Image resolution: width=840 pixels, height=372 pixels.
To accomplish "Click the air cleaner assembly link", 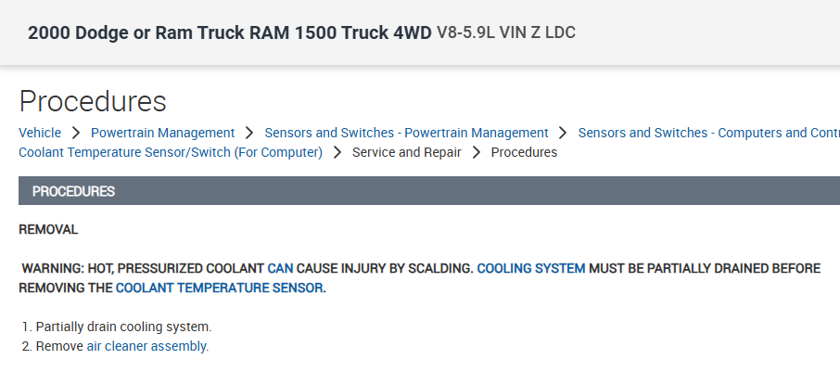I will coord(147,346).
